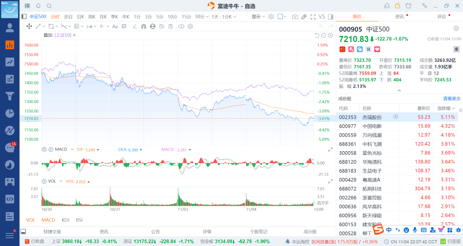Image resolution: width=463 pixels, height=246 pixels.
Task: Open the trend line sidebar icon
Action: (x=10, y=62)
